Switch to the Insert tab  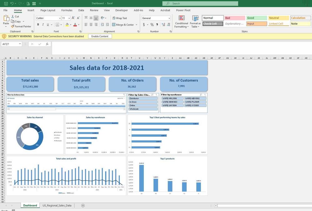[x=31, y=10]
